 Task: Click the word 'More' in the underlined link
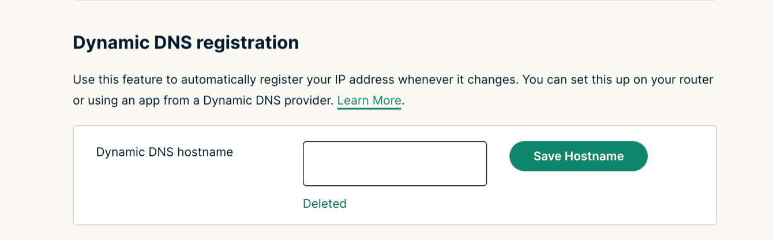386,100
